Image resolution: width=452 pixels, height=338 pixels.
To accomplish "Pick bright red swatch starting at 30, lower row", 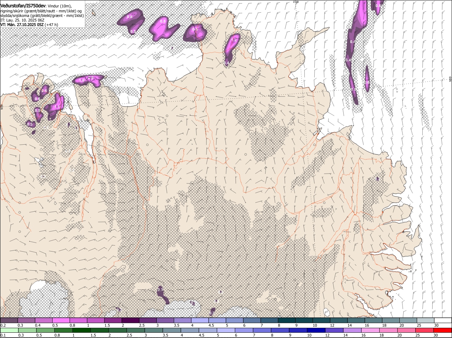I will [443, 330].
